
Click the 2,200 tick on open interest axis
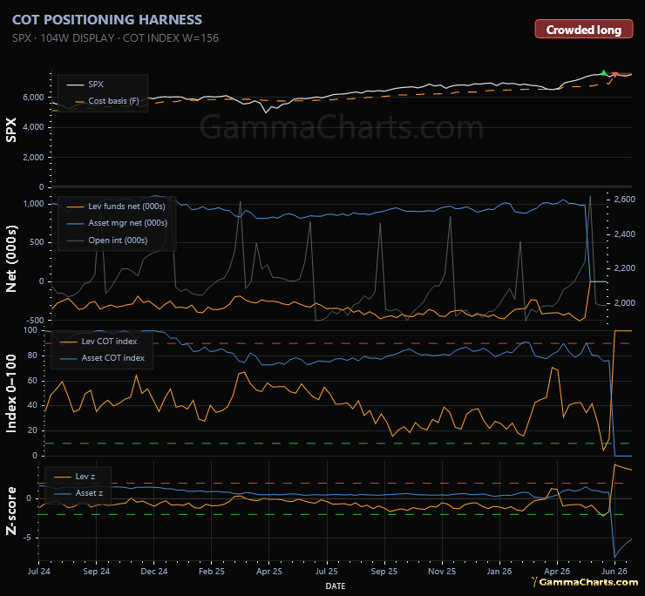click(625, 268)
